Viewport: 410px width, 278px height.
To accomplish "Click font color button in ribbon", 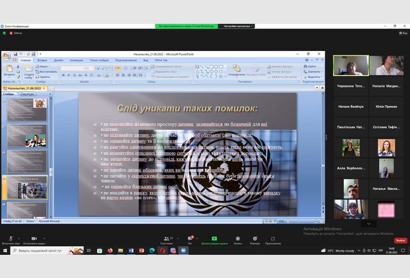I will [x=106, y=75].
